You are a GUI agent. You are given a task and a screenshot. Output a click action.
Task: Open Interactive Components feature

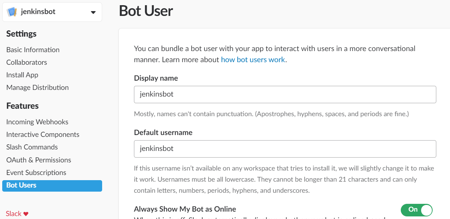[x=43, y=134]
